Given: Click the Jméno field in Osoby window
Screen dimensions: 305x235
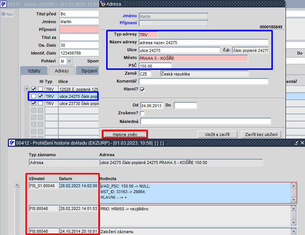Looking at the screenshot, I should pyautogui.click(x=79, y=22).
